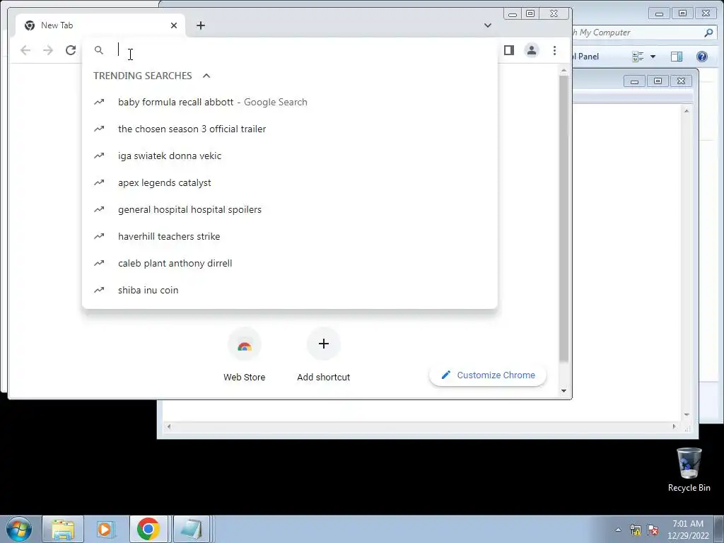The height and width of the screenshot is (543, 724).
Task: Click the search icon in the My Computer search box
Action: [708, 33]
